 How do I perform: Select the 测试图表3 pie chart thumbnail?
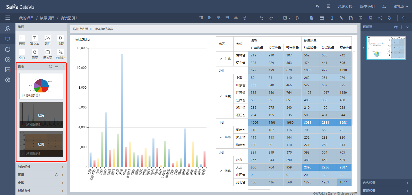coord(41,86)
